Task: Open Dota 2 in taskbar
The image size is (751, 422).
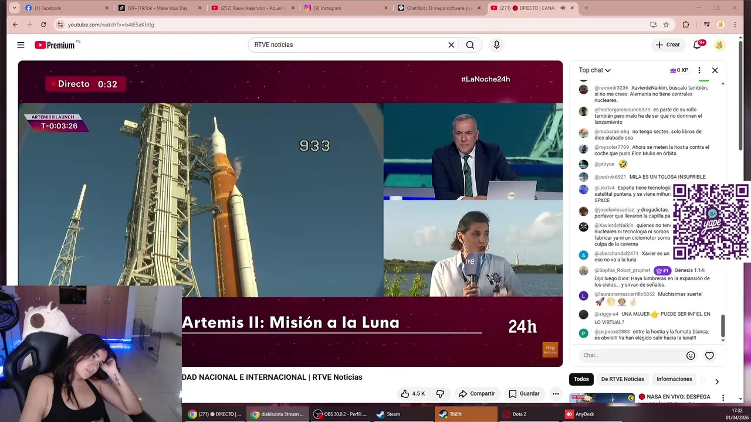Action: (x=528, y=414)
